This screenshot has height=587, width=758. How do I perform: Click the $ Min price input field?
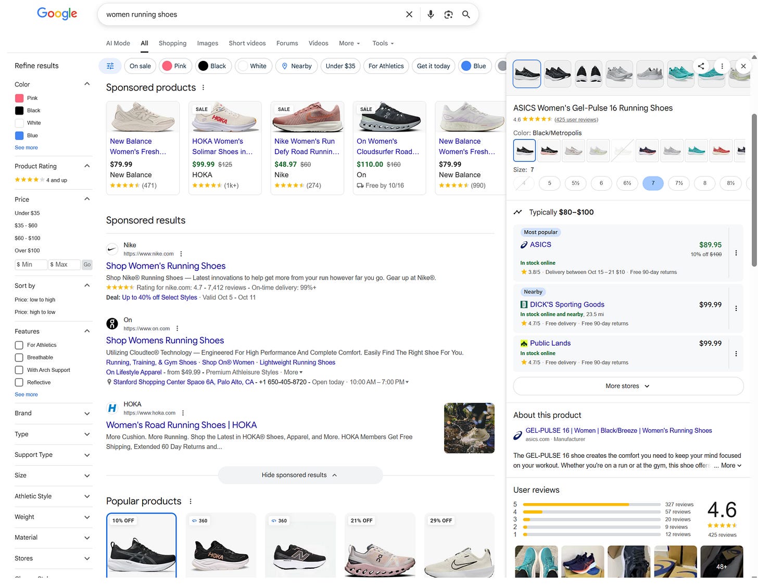(31, 265)
